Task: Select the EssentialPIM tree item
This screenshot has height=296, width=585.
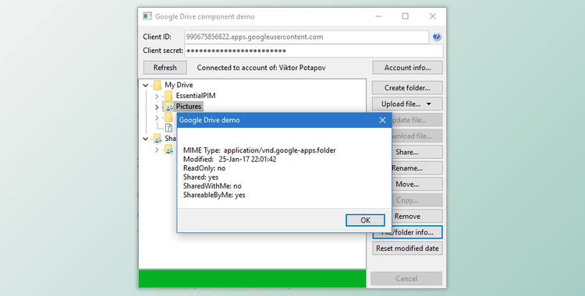Action: pyautogui.click(x=196, y=96)
